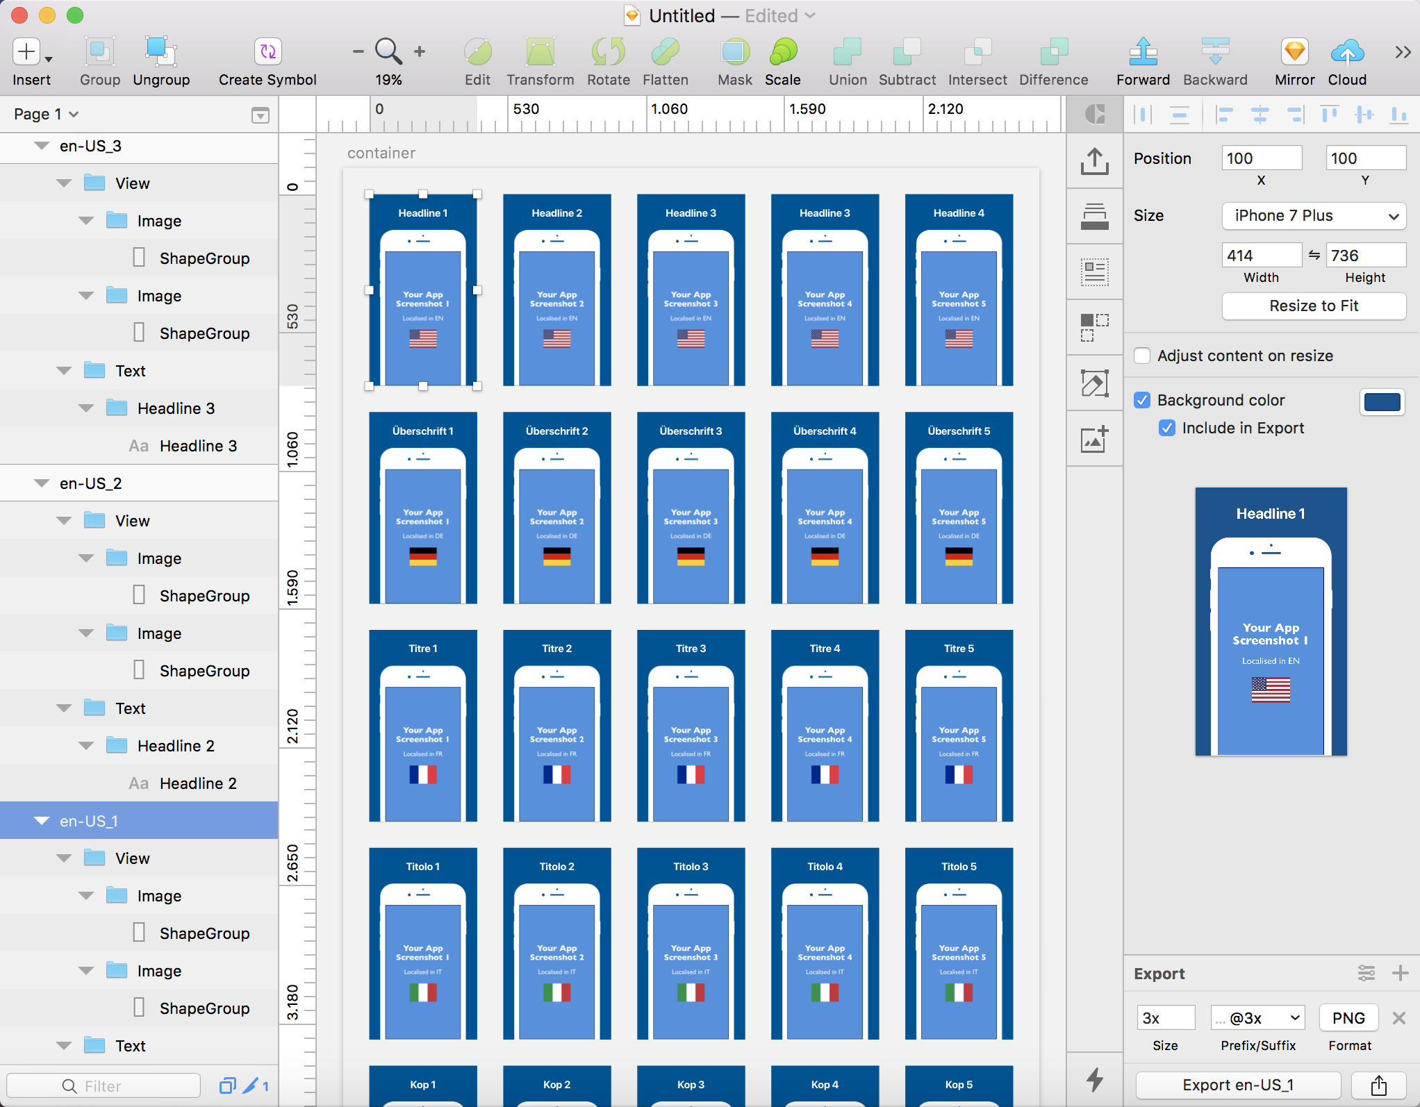Click the Create Symbol toolbar icon
The width and height of the screenshot is (1420, 1107).
(267, 52)
